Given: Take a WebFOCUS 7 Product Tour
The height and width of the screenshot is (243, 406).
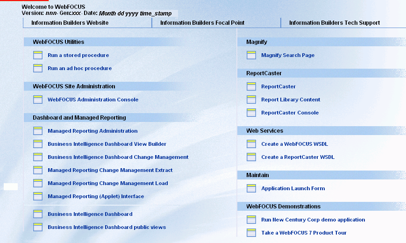Looking at the screenshot, I should coord(304,233).
